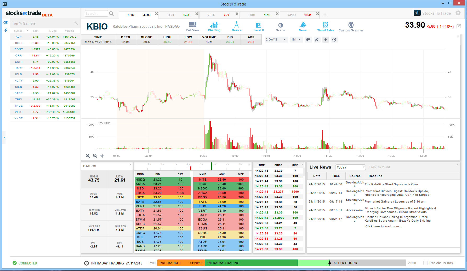Image resolution: width=467 pixels, height=271 pixels.
Task: Click the search magnifier icon
Action: click(x=111, y=14)
